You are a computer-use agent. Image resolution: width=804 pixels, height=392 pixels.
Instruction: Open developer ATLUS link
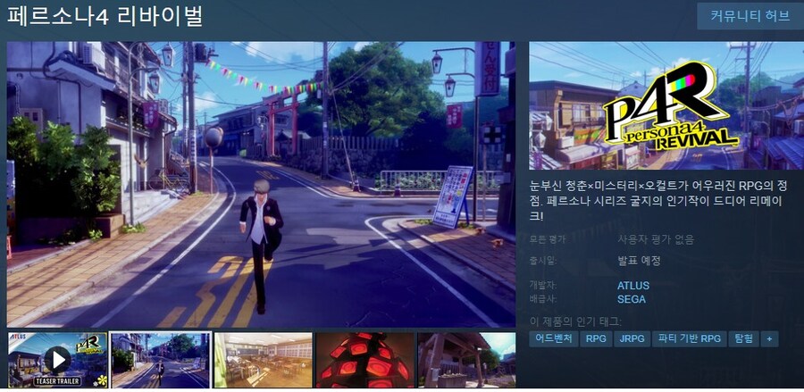(x=633, y=286)
